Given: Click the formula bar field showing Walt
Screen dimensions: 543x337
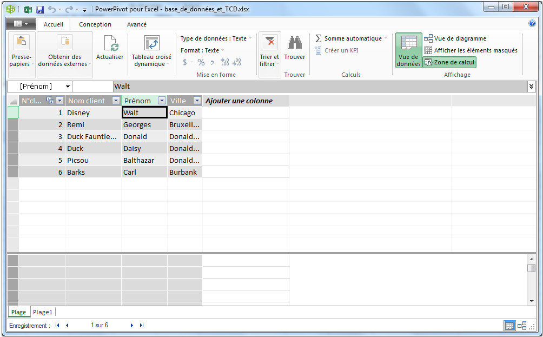Looking at the screenshot, I should click(320, 86).
